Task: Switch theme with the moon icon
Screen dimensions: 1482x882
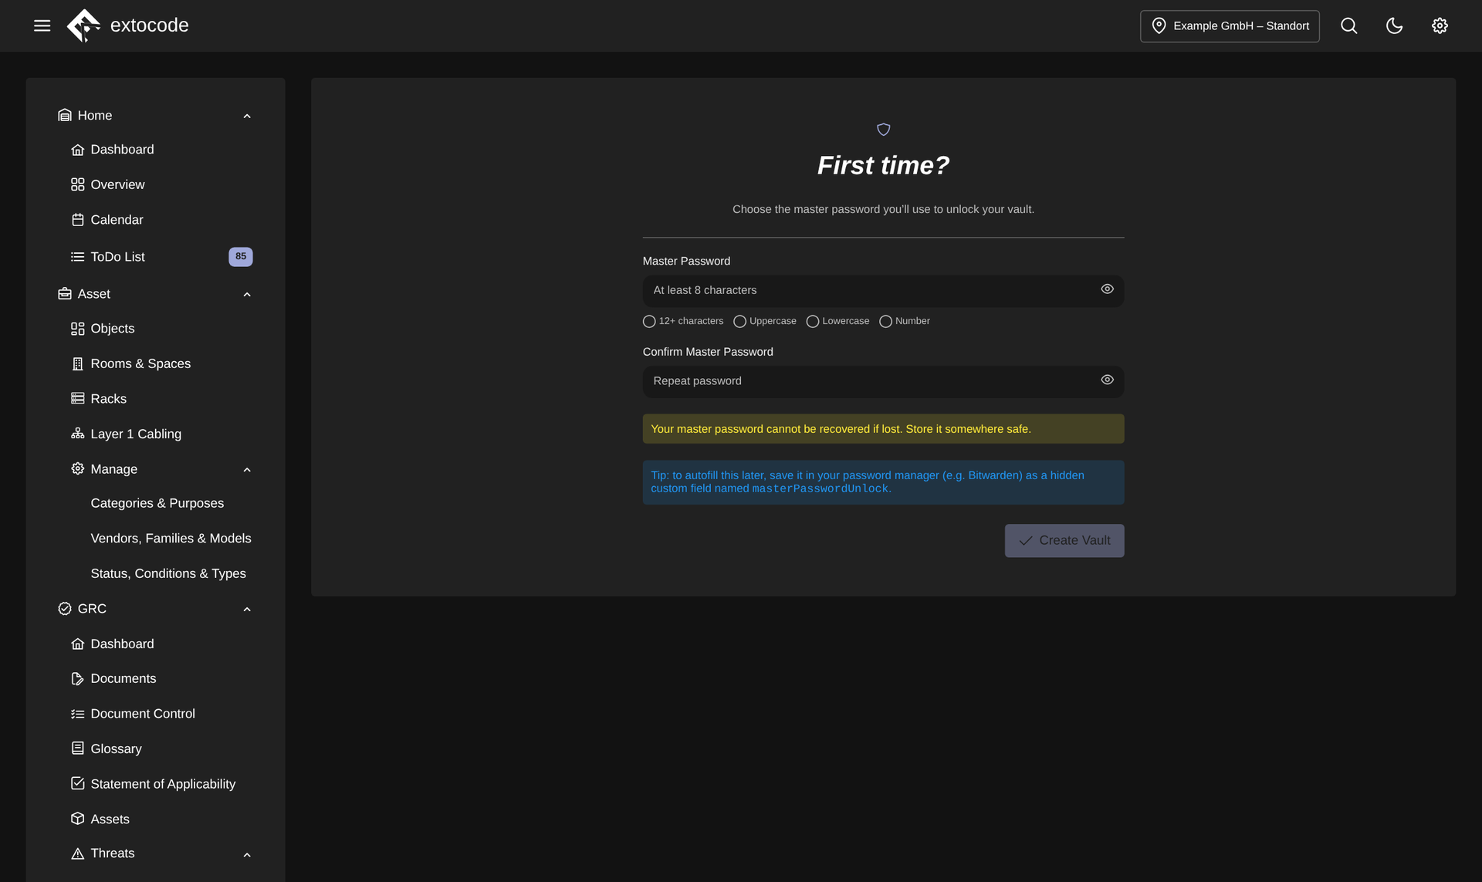Action: pyautogui.click(x=1394, y=25)
